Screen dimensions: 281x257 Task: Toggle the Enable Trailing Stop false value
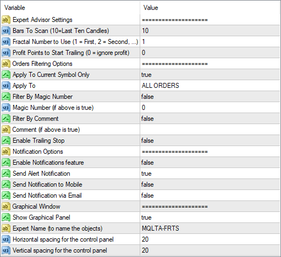pyautogui.click(x=210, y=141)
